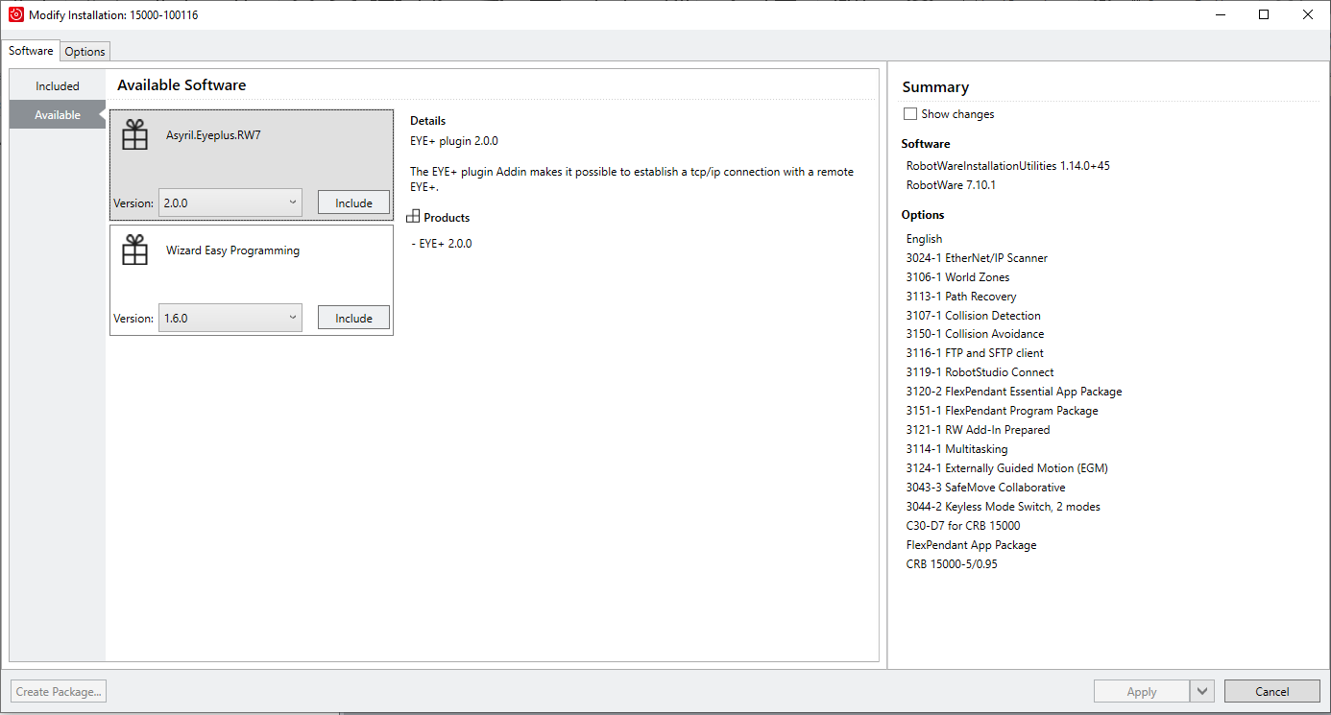Minimize the Modify Installation window
Viewport: 1331px width, 715px height.
[1220, 14]
